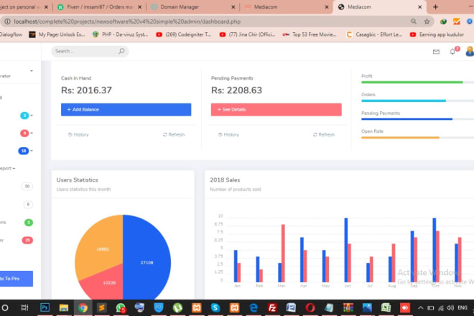Open the Codeigniter YouTube bookmark
474x316 pixels.
coord(183,34)
